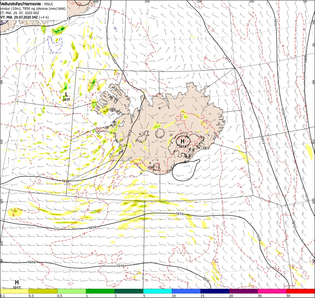Click the '10W' longitude label
Screen dimensions: 315x298
[251, 2]
